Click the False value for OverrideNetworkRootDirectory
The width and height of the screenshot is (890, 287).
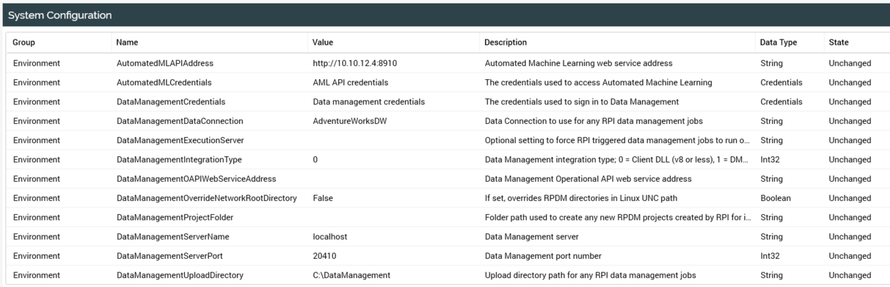click(x=323, y=198)
